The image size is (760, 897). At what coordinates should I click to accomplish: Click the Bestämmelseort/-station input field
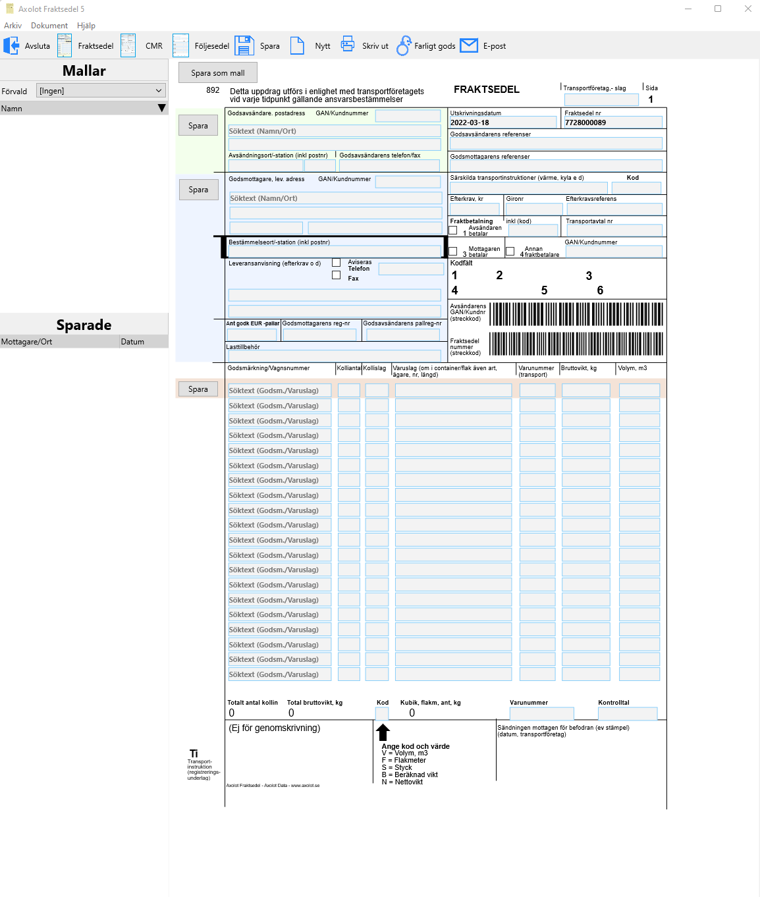coord(335,251)
